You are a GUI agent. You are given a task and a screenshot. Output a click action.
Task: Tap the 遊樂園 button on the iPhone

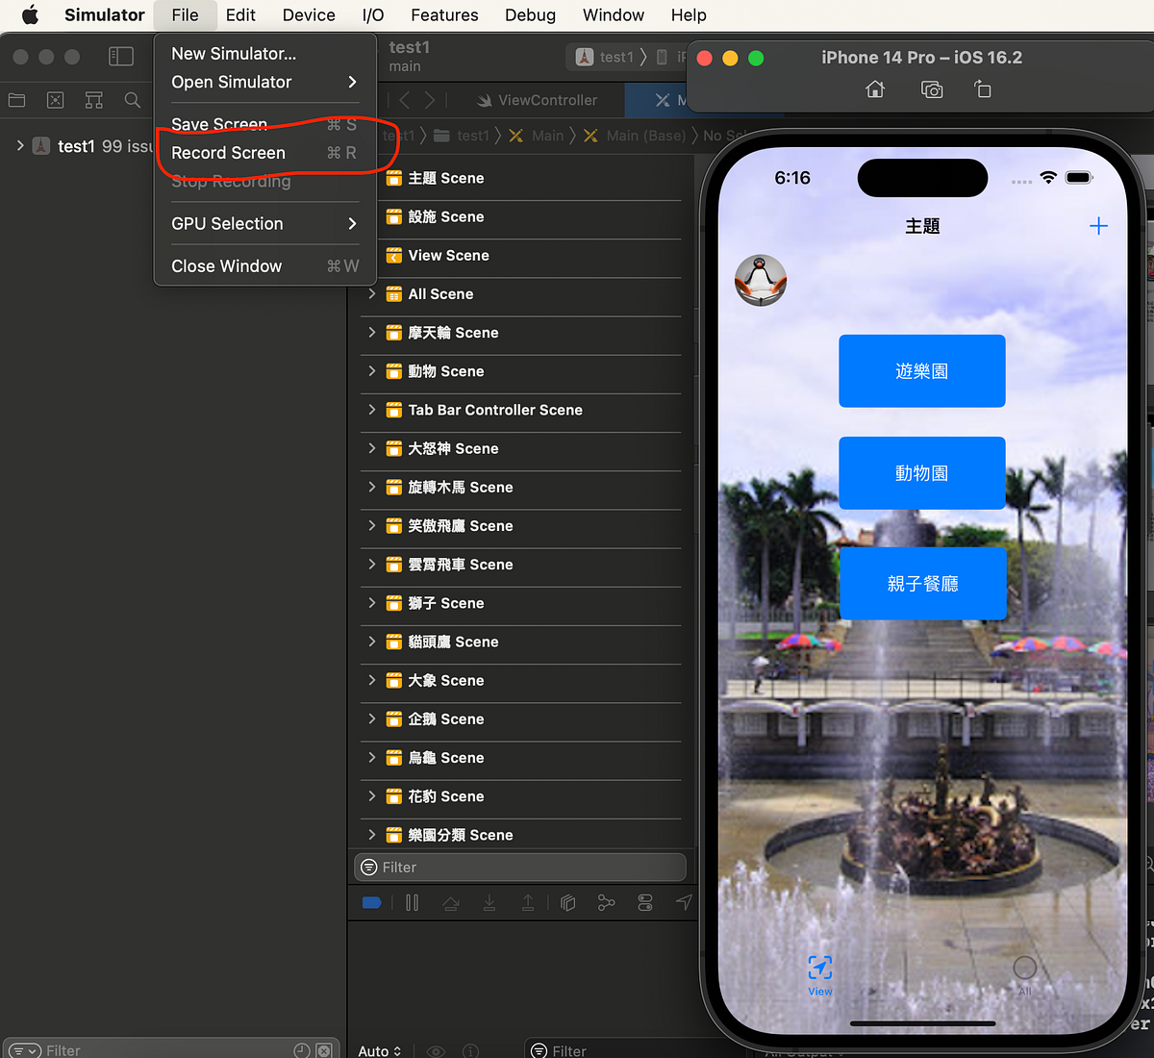coord(921,370)
